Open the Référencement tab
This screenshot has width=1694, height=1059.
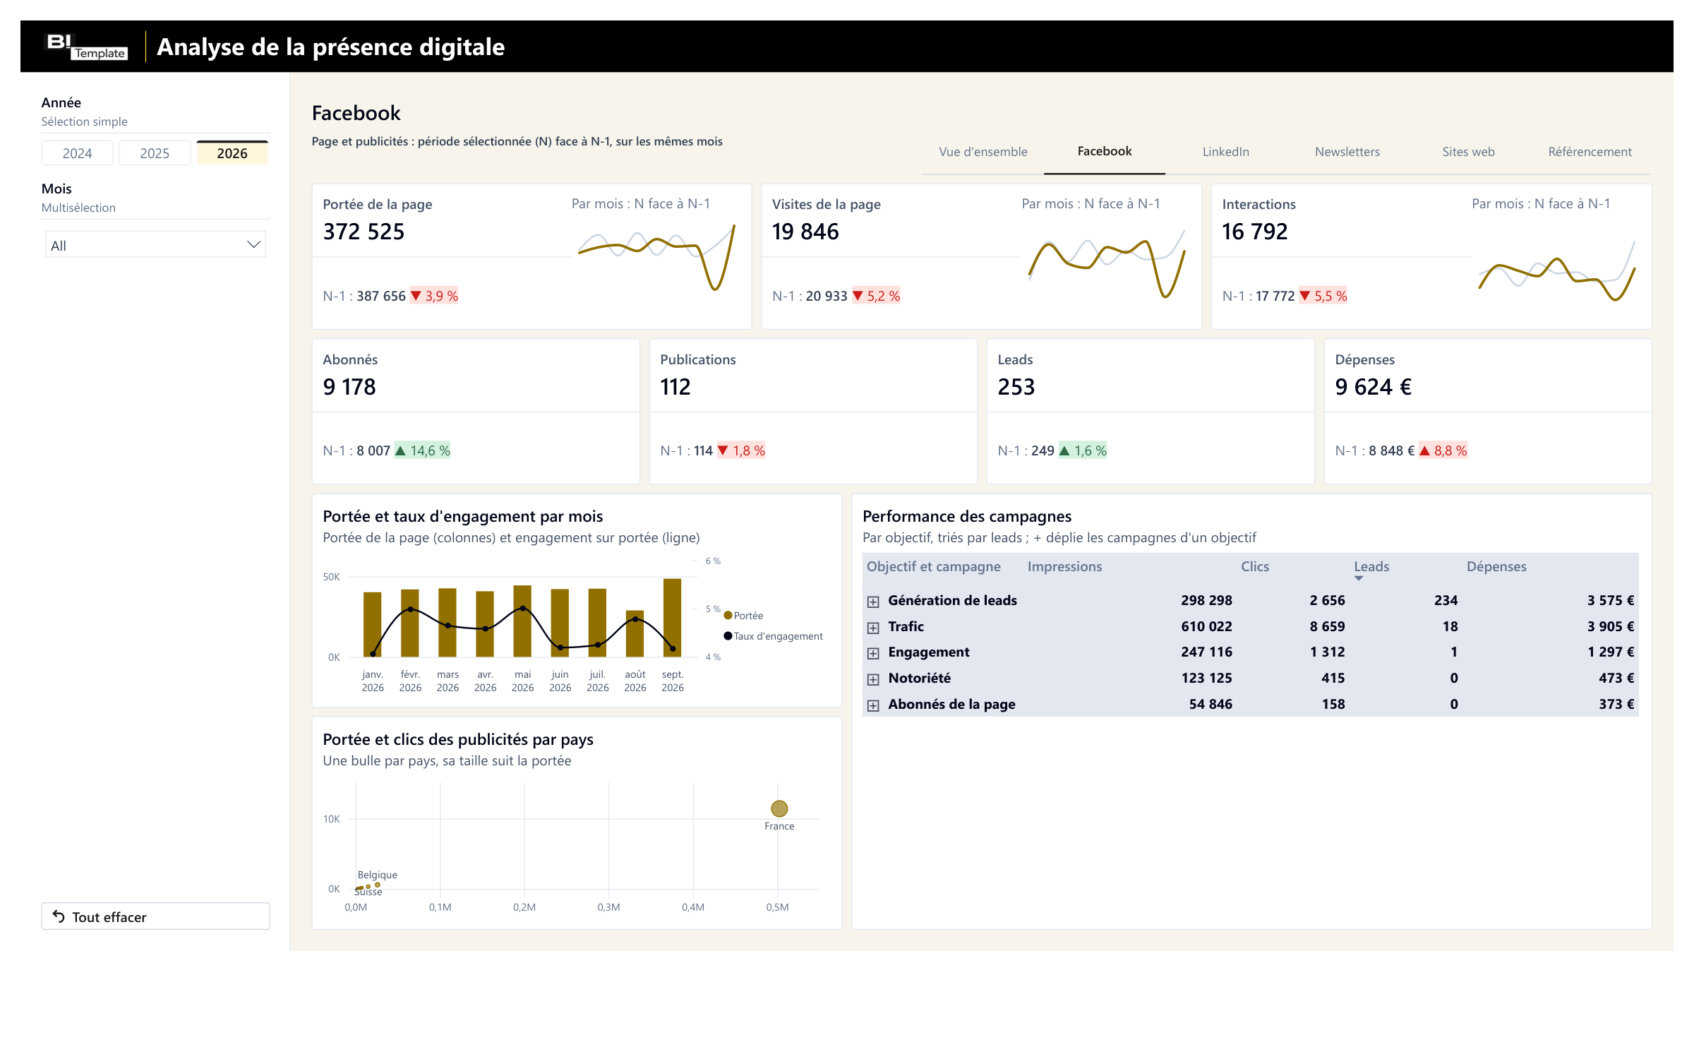[1590, 152]
